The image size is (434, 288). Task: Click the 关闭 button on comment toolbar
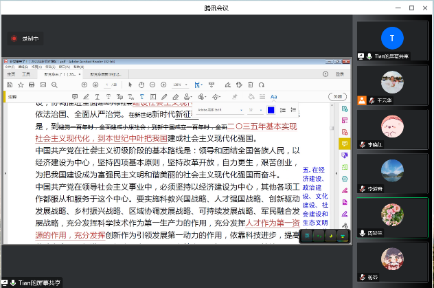coord(336,97)
